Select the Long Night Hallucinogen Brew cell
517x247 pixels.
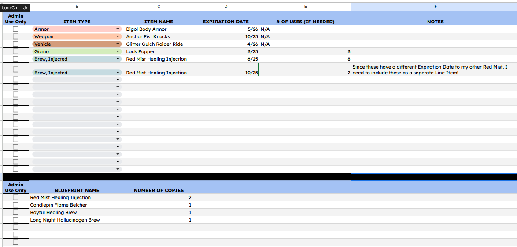coord(77,220)
